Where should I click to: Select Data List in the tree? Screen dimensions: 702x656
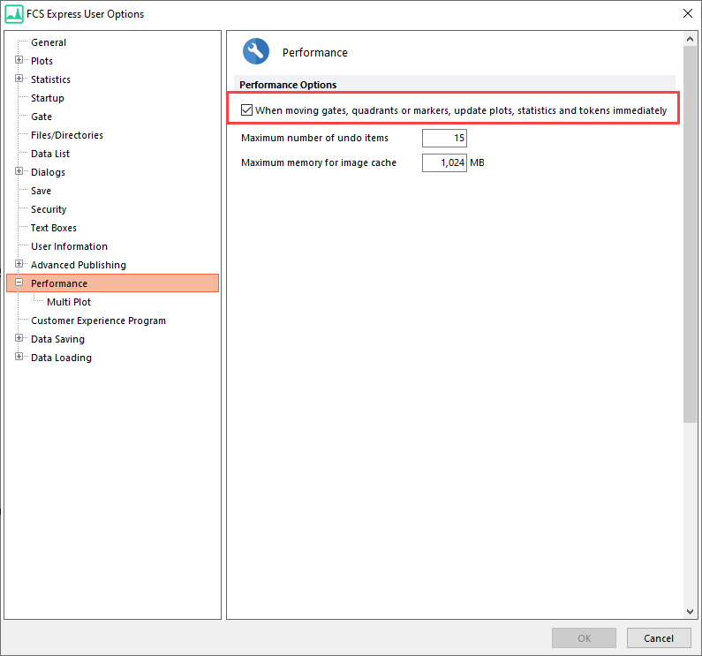(50, 154)
